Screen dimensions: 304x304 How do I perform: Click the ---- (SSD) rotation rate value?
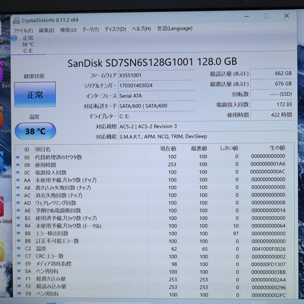[x=272, y=94]
